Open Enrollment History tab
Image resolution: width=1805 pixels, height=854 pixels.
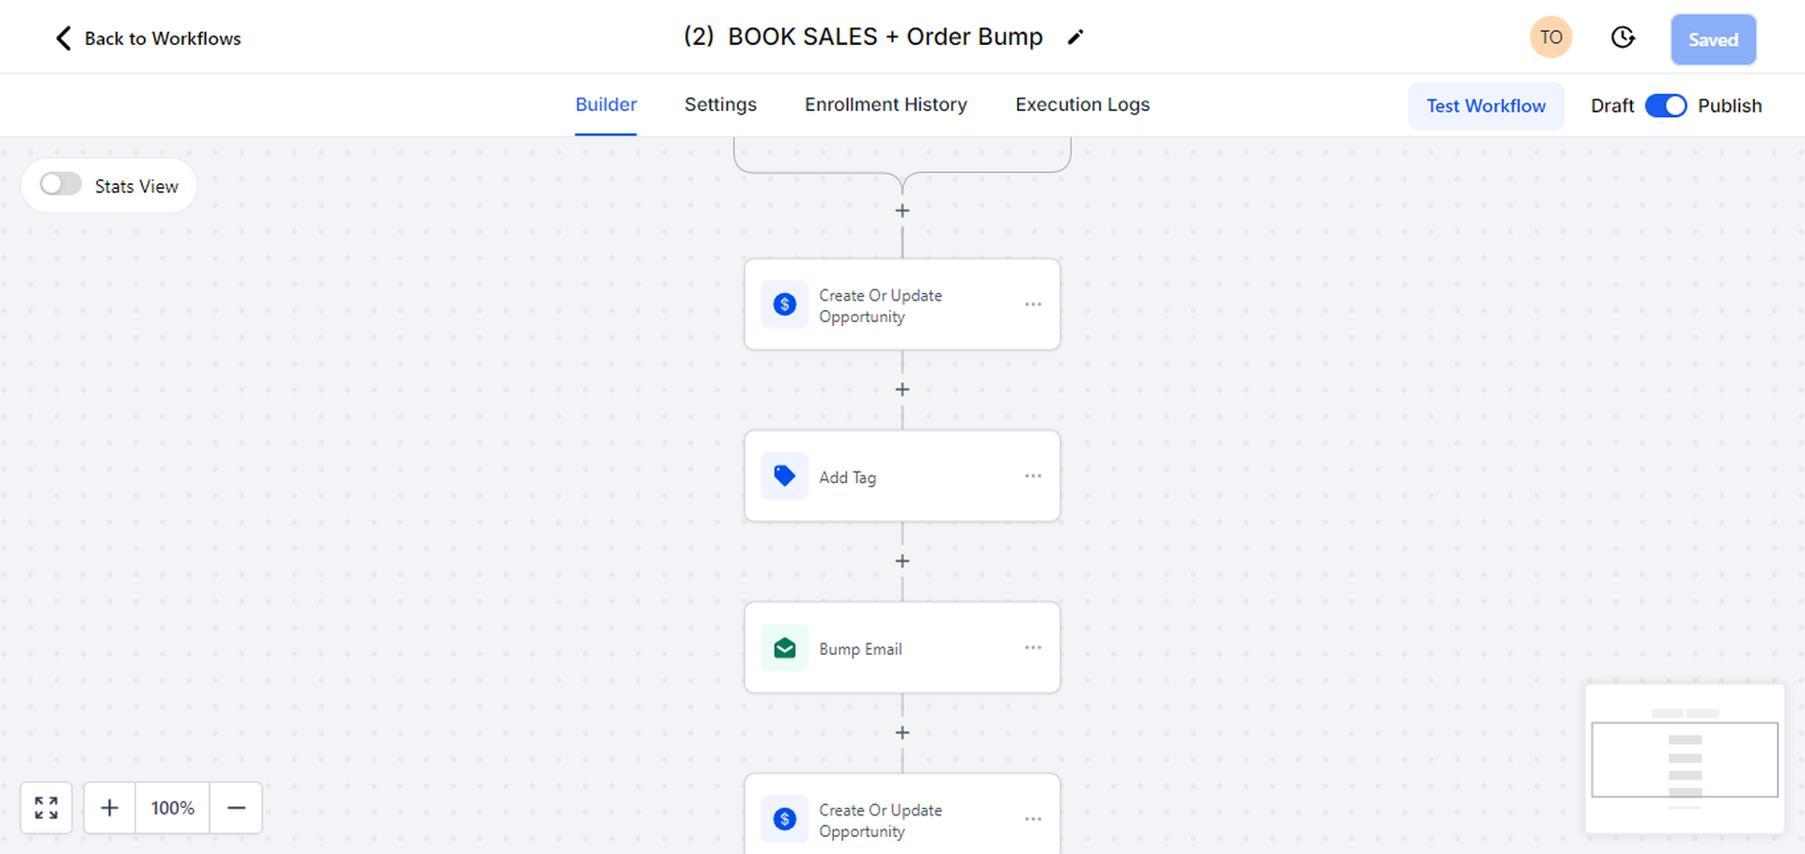tap(886, 104)
